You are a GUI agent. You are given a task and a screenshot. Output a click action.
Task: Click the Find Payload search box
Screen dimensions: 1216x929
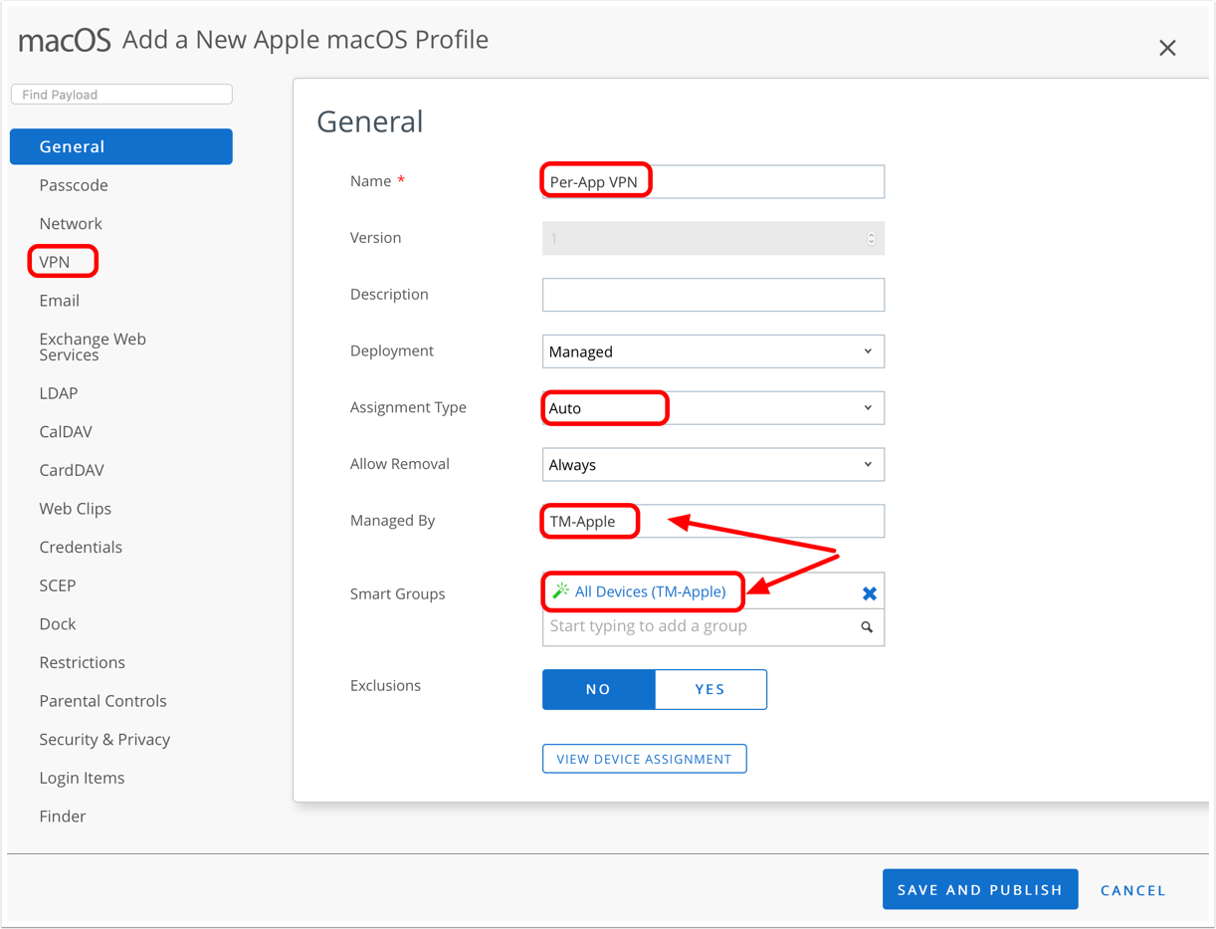pos(121,95)
